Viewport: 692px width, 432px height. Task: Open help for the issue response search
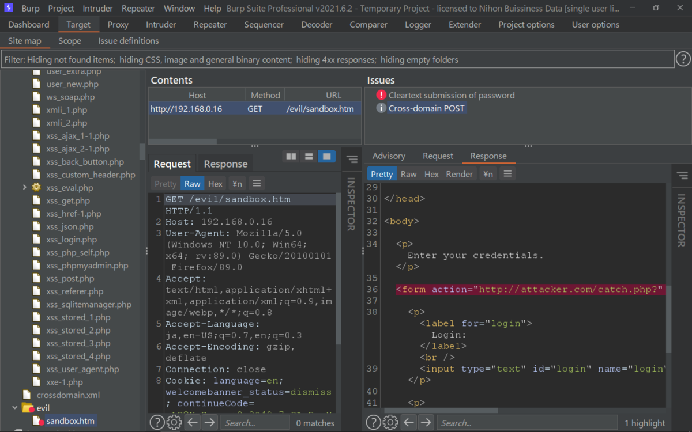[374, 422]
